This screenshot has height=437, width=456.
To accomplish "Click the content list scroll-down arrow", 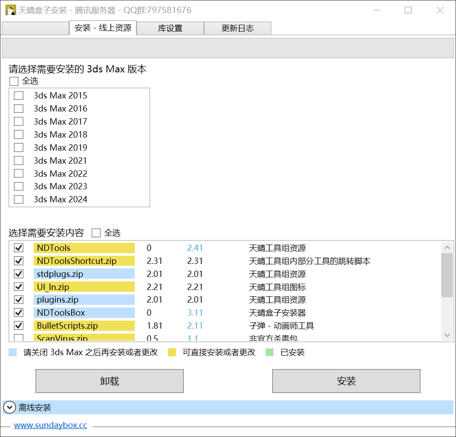I will point(447,335).
